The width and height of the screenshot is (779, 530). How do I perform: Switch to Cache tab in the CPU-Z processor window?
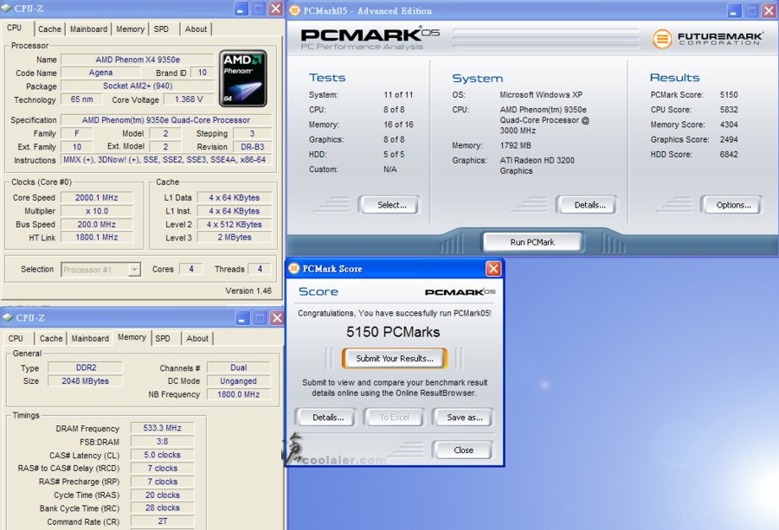tap(49, 29)
